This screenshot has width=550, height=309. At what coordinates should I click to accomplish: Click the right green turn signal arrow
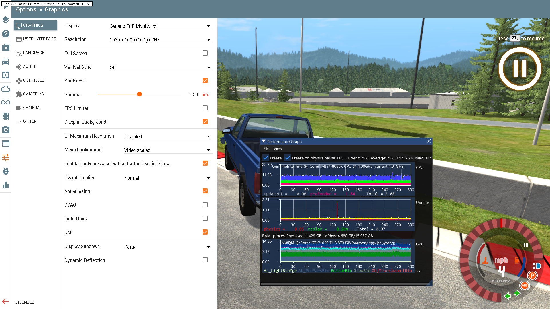click(517, 293)
